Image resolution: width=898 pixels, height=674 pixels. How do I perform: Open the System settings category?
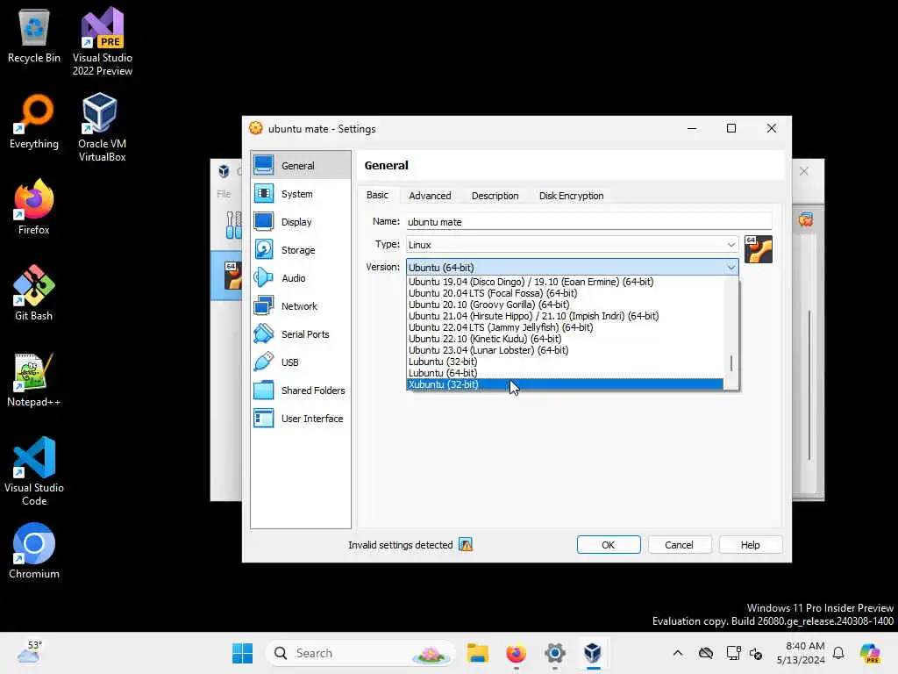pyautogui.click(x=301, y=194)
